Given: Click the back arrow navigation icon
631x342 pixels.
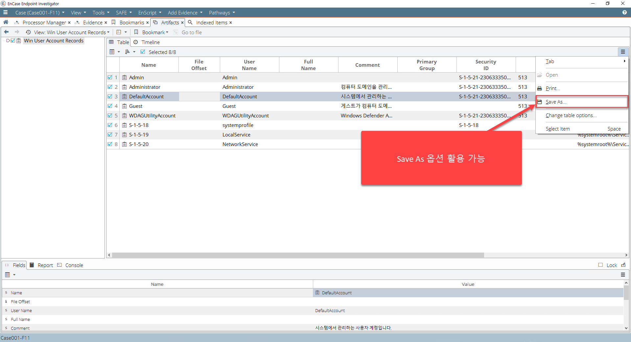Looking at the screenshot, I should click(6, 32).
